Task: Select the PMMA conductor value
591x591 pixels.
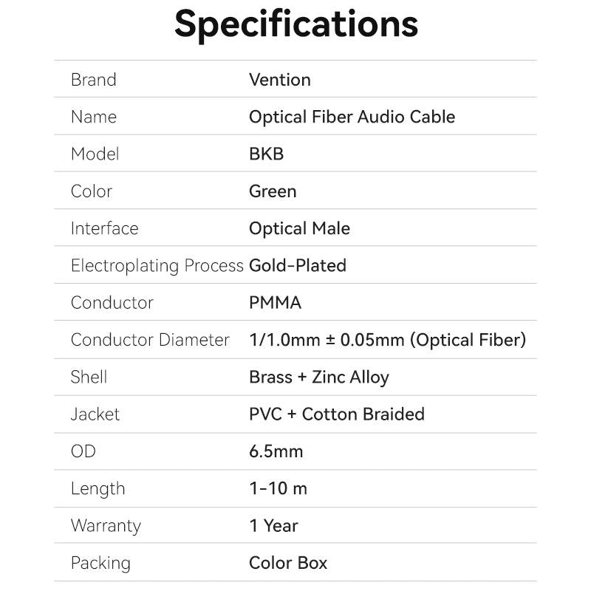Action: [275, 303]
